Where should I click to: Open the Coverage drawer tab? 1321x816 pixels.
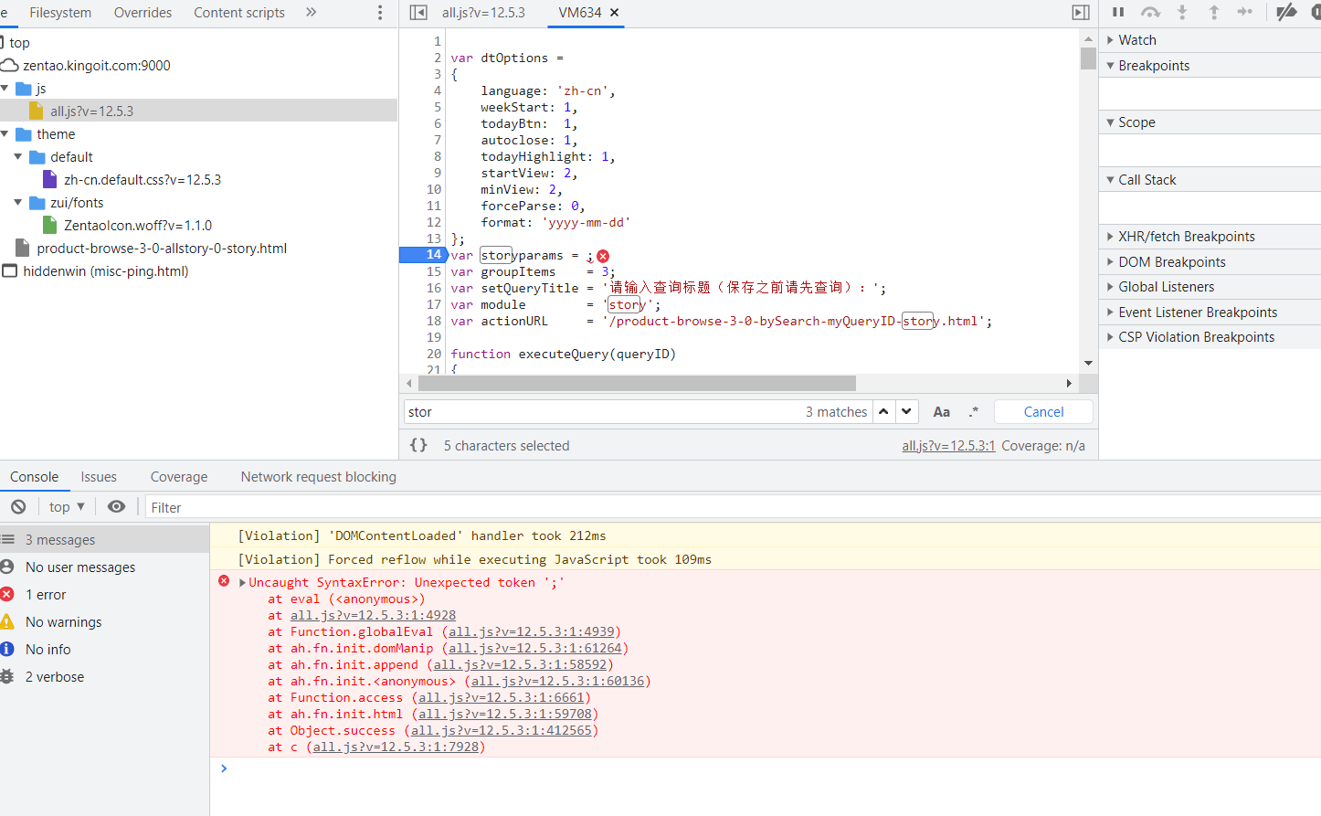[x=178, y=477]
